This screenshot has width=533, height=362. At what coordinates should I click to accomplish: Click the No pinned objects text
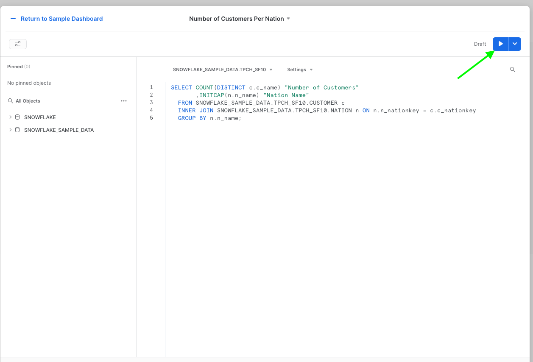[x=29, y=83]
